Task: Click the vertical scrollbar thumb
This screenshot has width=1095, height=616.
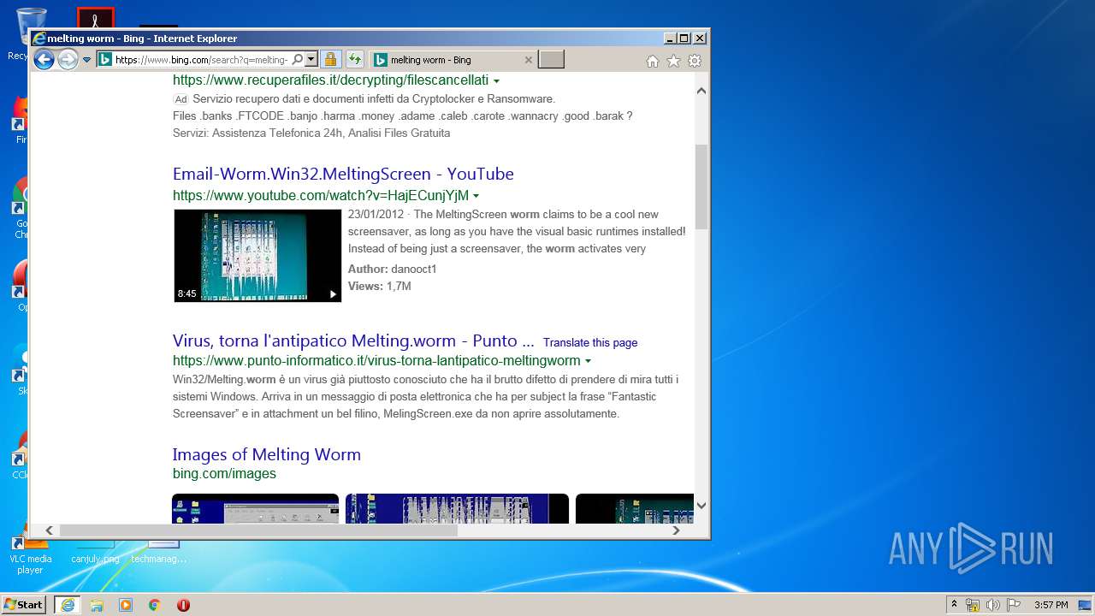Action: pyautogui.click(x=701, y=187)
